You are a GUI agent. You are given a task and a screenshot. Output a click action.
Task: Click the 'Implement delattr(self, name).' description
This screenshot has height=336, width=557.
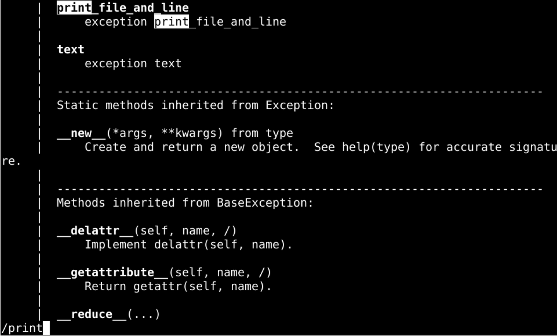click(188, 245)
